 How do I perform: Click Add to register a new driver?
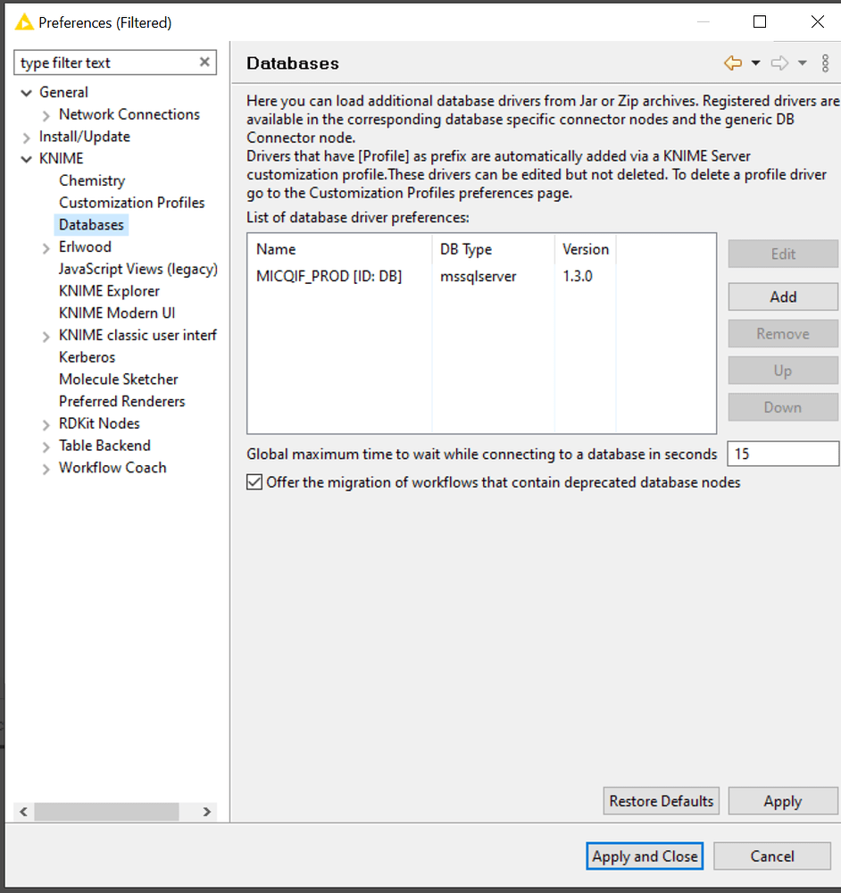click(783, 296)
